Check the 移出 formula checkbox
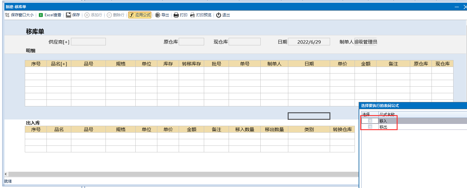This screenshot has height=188, width=467. [x=370, y=127]
